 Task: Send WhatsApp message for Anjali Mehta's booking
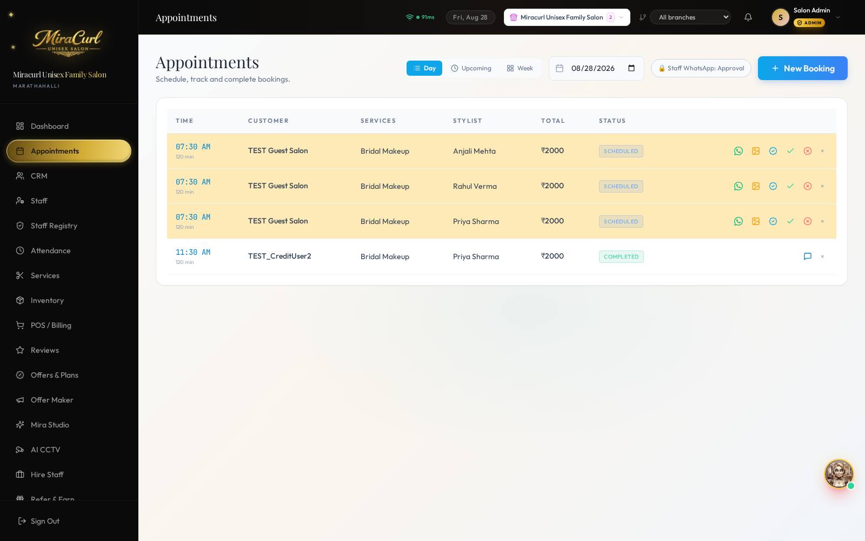pyautogui.click(x=738, y=151)
